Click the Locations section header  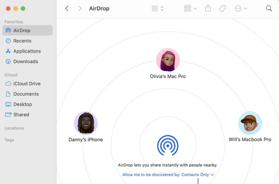[14, 128]
